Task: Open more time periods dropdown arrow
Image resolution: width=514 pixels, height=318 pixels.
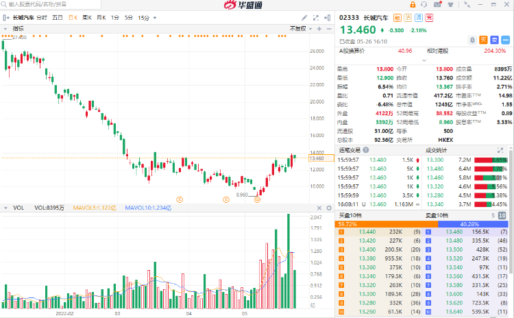Action: click(x=155, y=18)
